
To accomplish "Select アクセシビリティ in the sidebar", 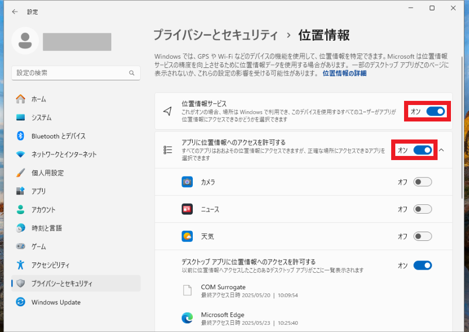I will [x=50, y=265].
